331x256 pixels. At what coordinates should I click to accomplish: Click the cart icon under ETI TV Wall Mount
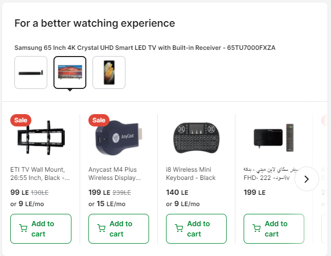pos(23,228)
